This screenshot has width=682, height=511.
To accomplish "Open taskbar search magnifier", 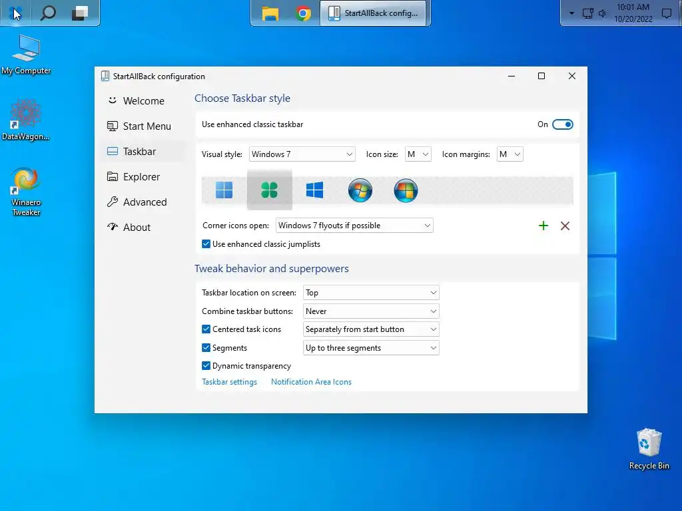I will (48, 13).
